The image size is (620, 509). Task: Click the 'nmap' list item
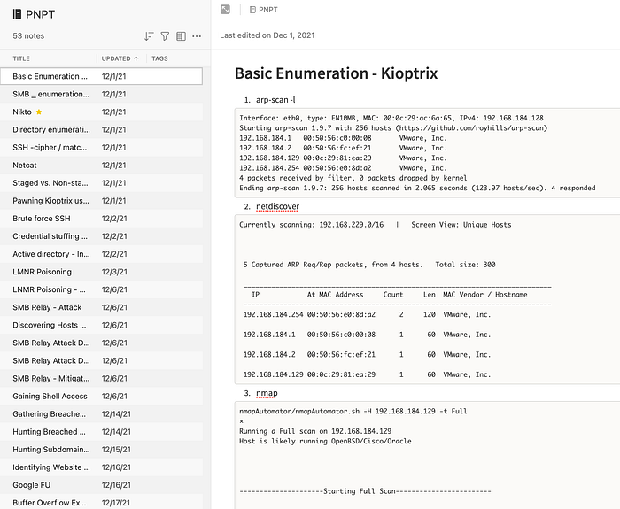pyautogui.click(x=267, y=393)
